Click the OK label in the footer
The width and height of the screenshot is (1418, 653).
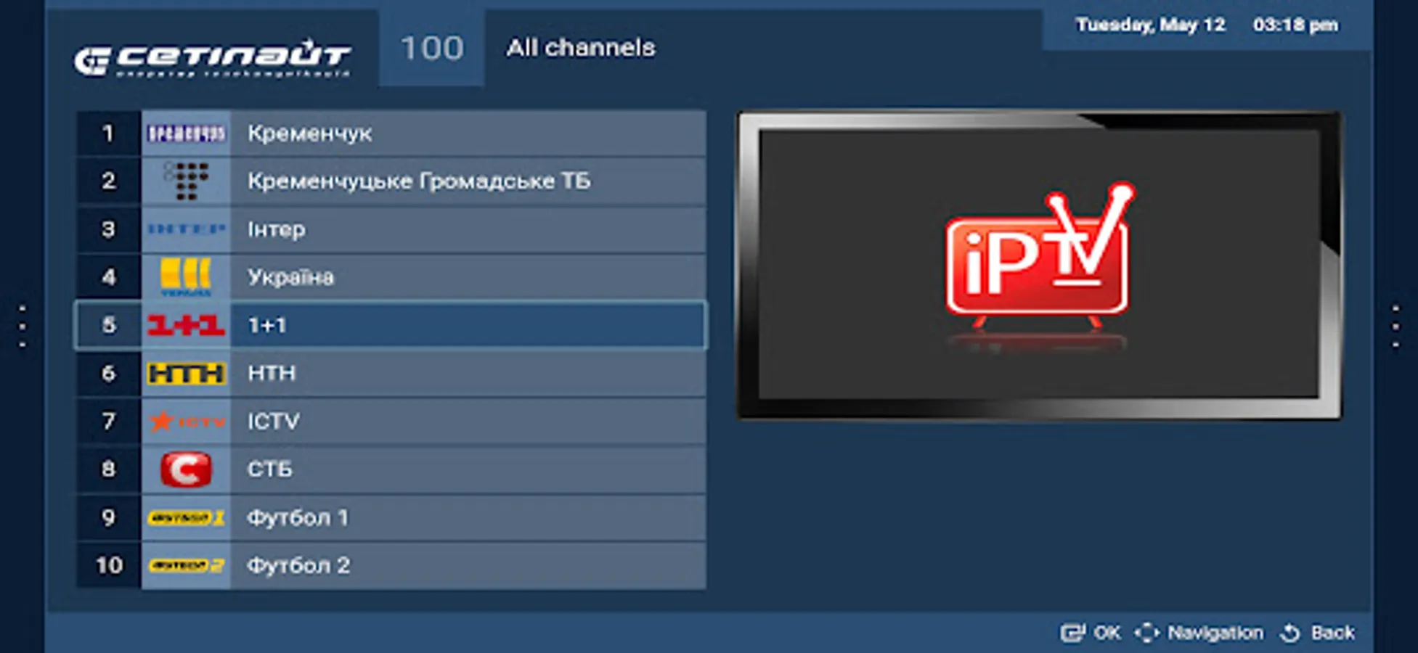pyautogui.click(x=1107, y=633)
